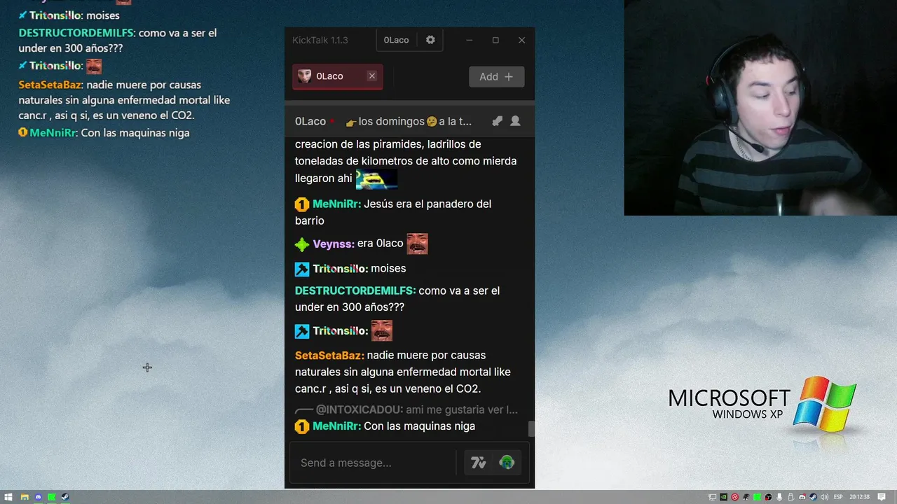Click the KickTalk 1.1.3 title text
This screenshot has width=897, height=504.
pyautogui.click(x=320, y=40)
